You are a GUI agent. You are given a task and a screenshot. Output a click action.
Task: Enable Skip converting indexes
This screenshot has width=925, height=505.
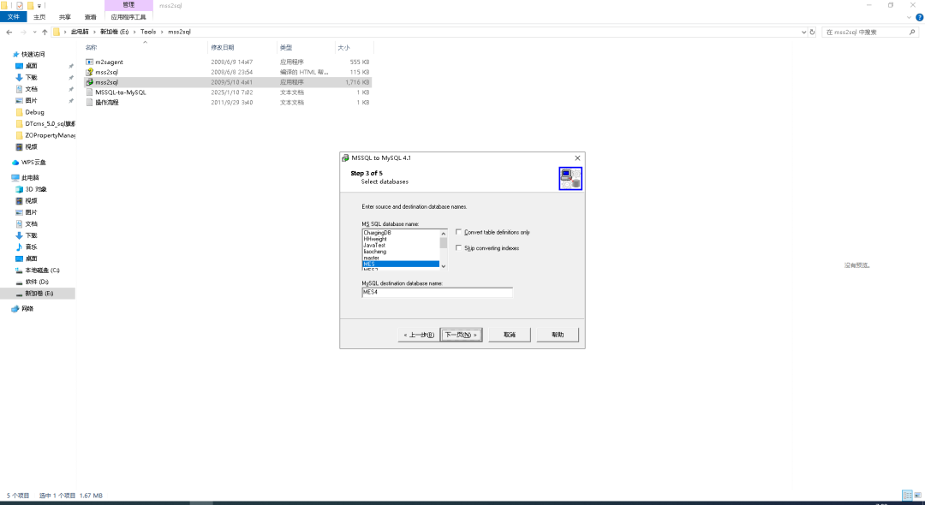click(x=458, y=248)
